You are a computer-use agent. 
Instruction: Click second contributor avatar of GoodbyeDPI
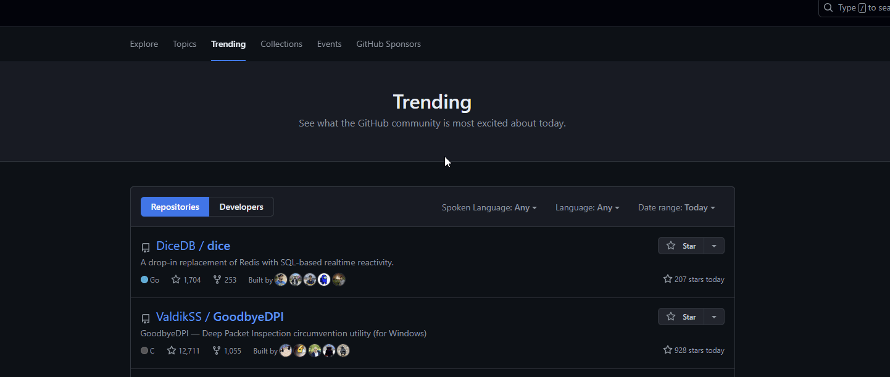click(x=300, y=350)
